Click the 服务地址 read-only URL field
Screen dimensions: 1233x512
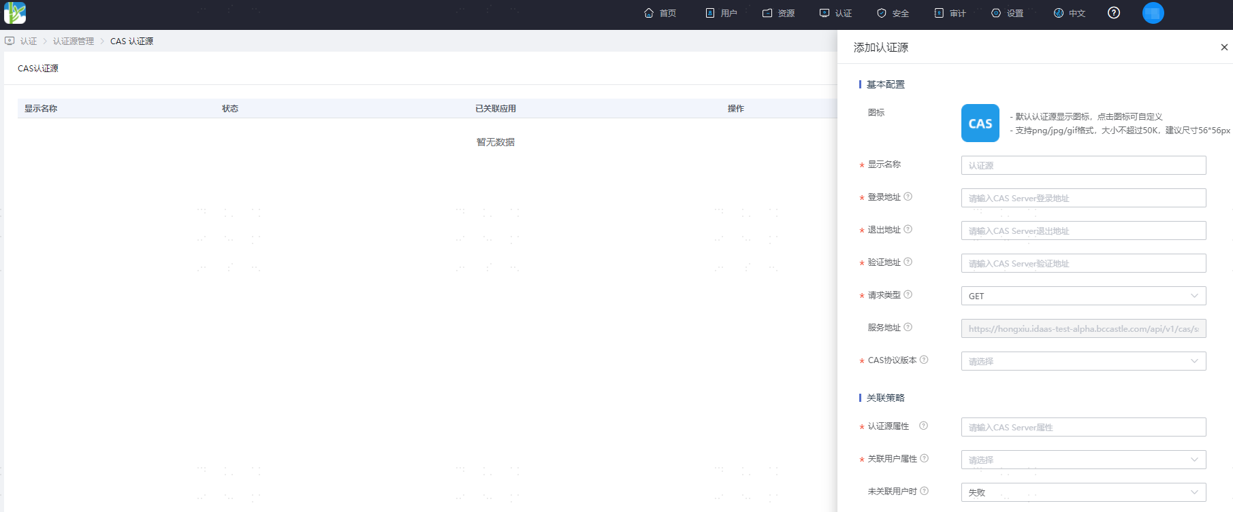pyautogui.click(x=1083, y=328)
